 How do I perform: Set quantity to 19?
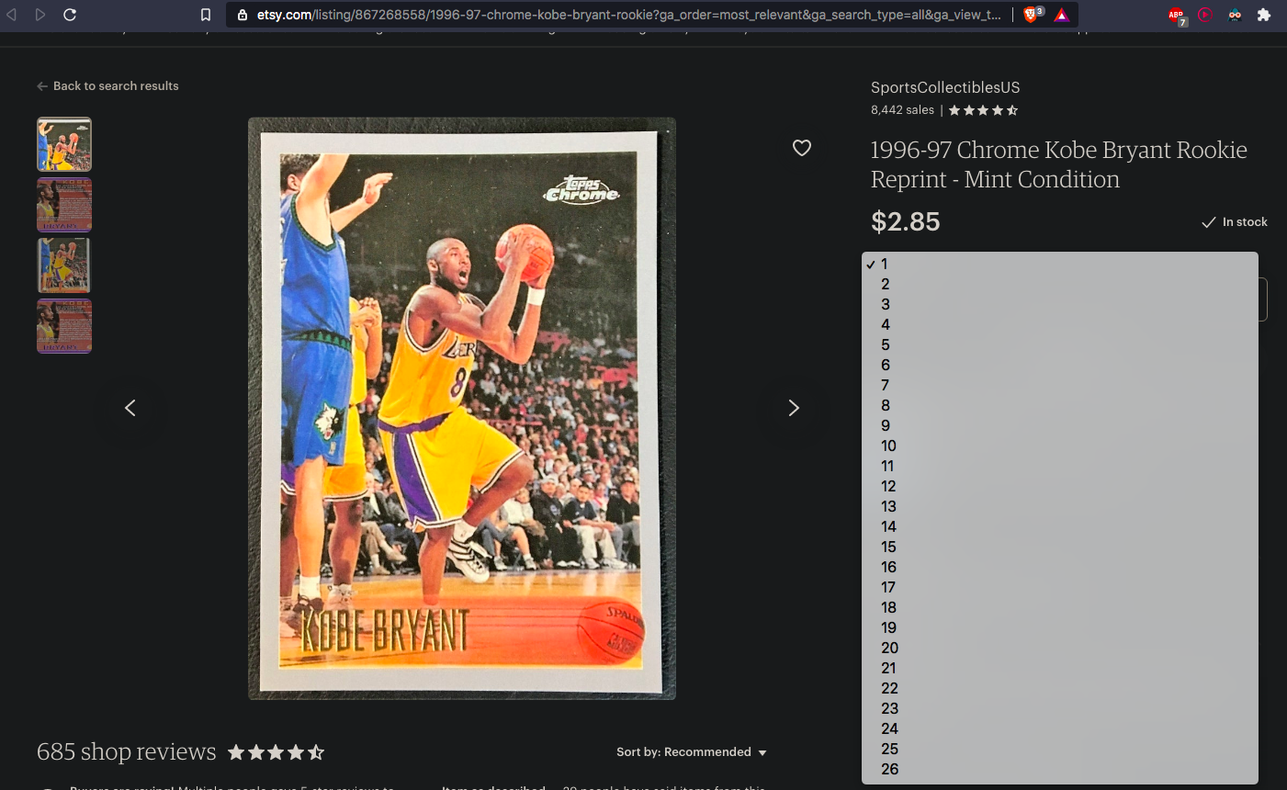click(1060, 627)
